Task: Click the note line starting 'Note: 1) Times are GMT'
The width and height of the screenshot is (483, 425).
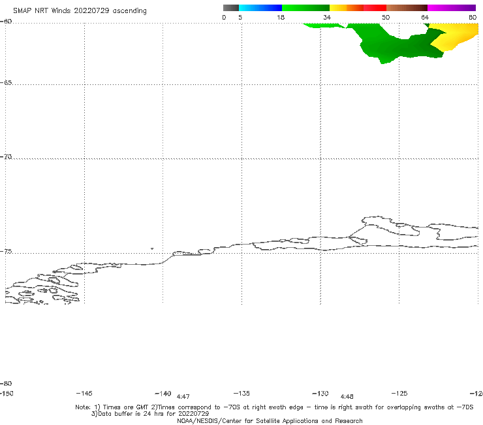Action: (274, 407)
